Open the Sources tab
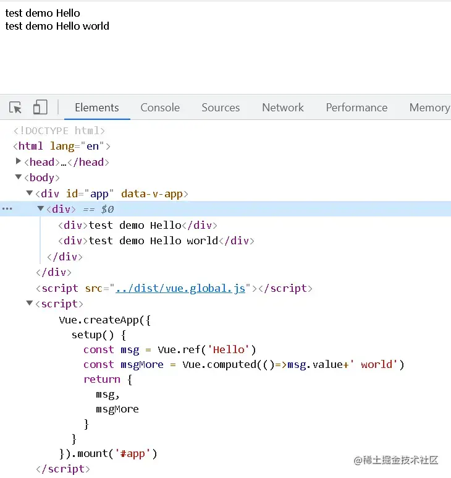Screen dimensions: 451x478 [x=221, y=108]
